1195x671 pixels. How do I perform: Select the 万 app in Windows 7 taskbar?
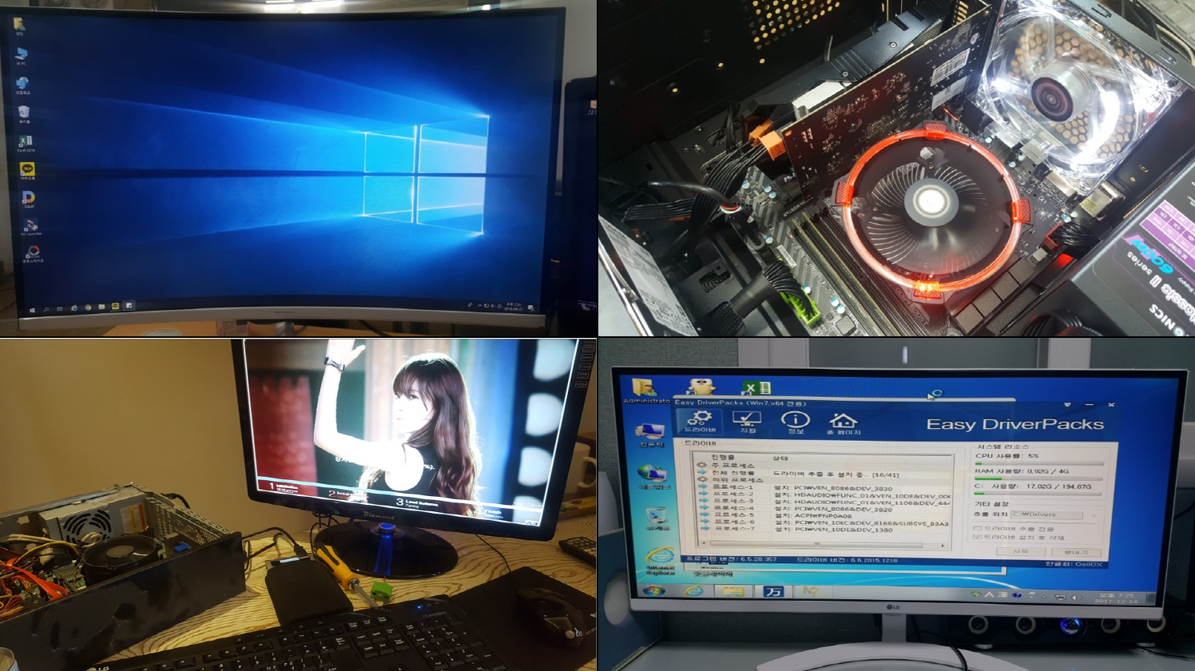click(x=772, y=592)
